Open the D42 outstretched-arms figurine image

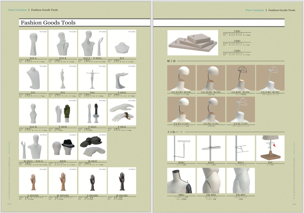(92, 78)
